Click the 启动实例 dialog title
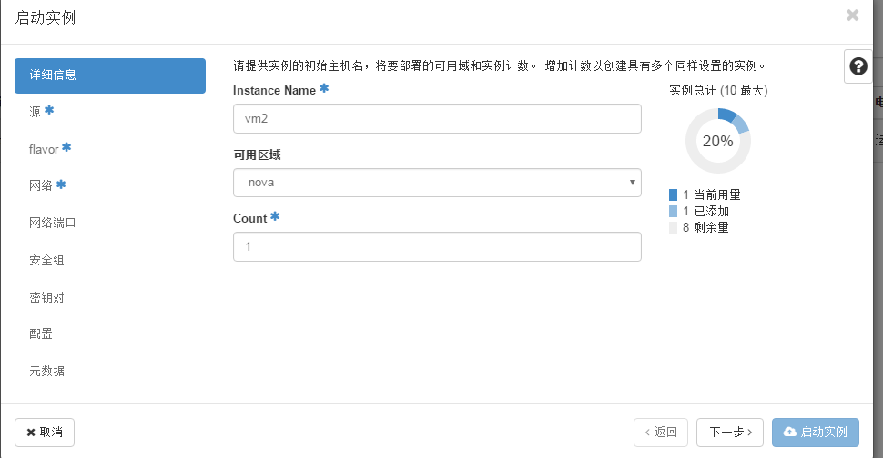 click(x=45, y=18)
